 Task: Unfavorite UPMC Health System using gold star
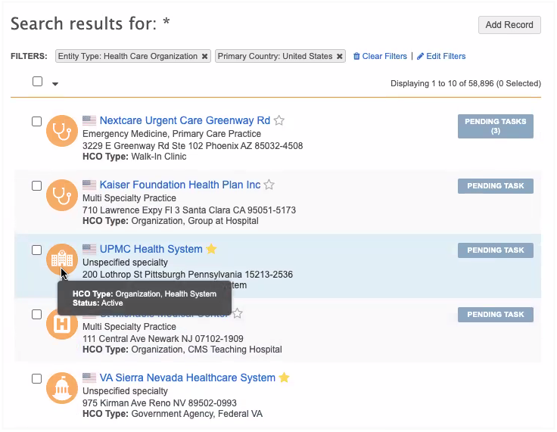point(212,249)
